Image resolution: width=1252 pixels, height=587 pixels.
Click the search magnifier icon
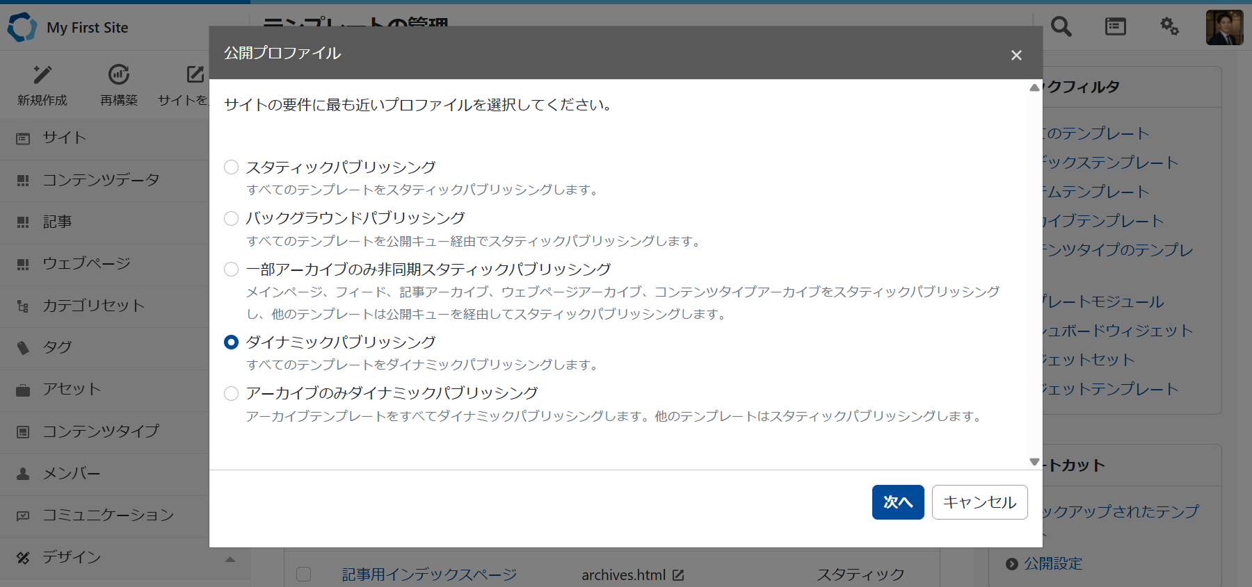pos(1061,27)
